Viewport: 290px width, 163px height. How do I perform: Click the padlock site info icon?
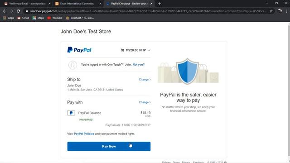click(x=27, y=11)
